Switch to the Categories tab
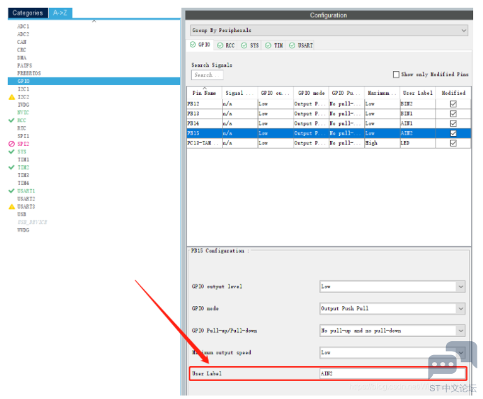 pyautogui.click(x=28, y=13)
